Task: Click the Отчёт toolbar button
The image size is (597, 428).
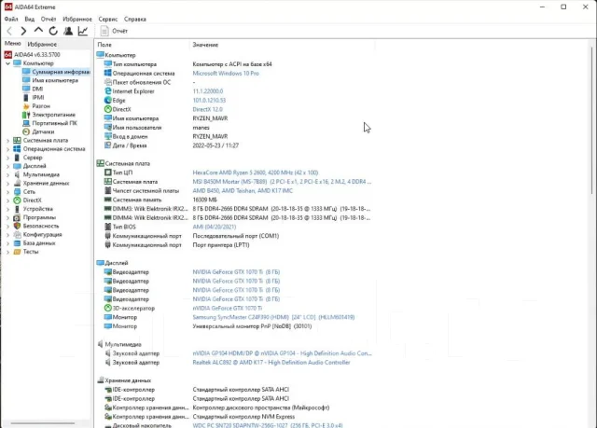Action: point(114,31)
